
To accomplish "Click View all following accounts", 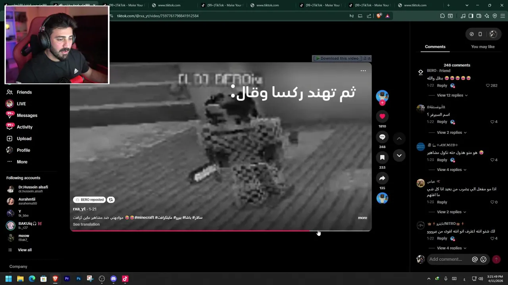I will coord(25,250).
